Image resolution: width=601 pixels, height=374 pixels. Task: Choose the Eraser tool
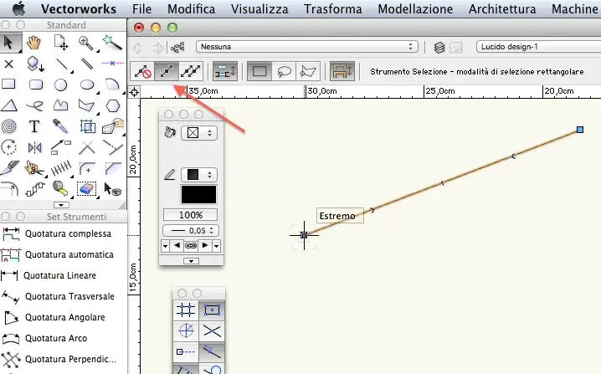pyautogui.click(x=85, y=189)
